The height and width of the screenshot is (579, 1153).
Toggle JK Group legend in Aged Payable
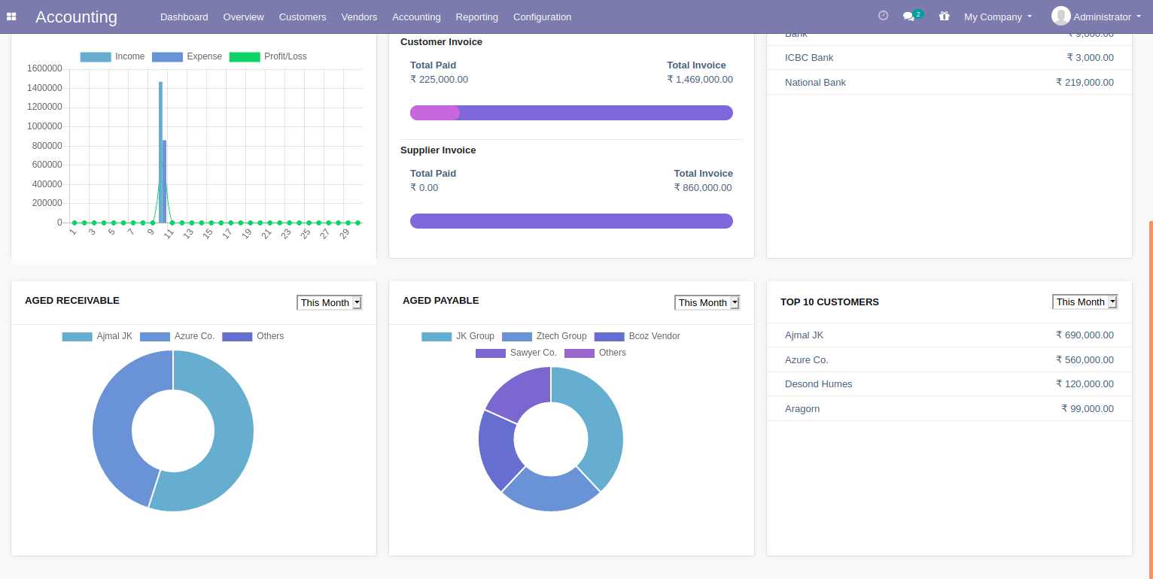click(x=458, y=336)
